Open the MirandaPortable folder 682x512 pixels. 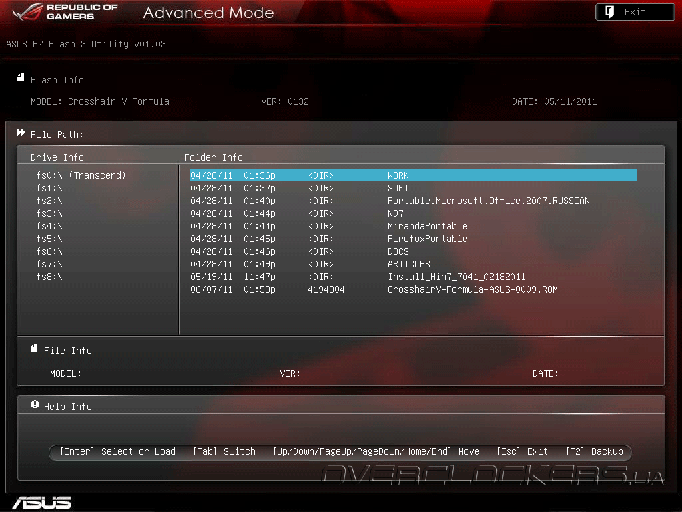coord(413,226)
